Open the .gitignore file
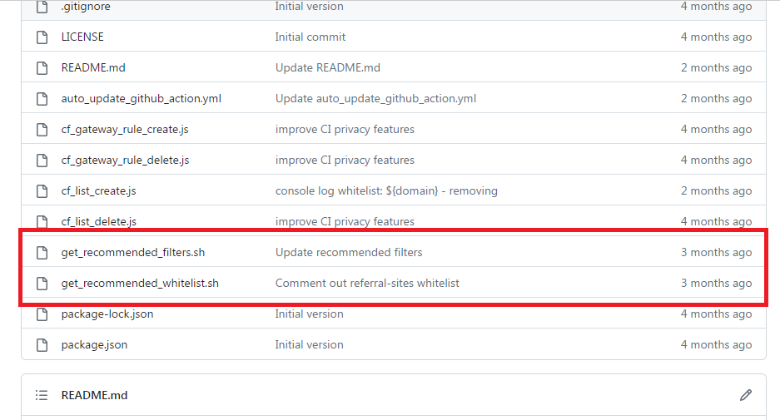This screenshot has width=780, height=420. coord(86,7)
